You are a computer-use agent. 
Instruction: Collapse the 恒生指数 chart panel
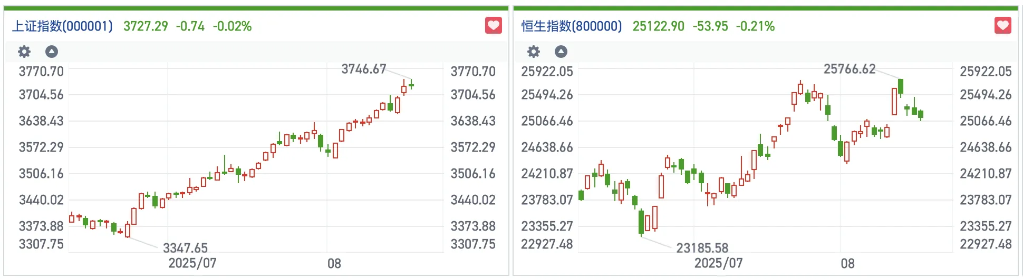pyautogui.click(x=561, y=52)
